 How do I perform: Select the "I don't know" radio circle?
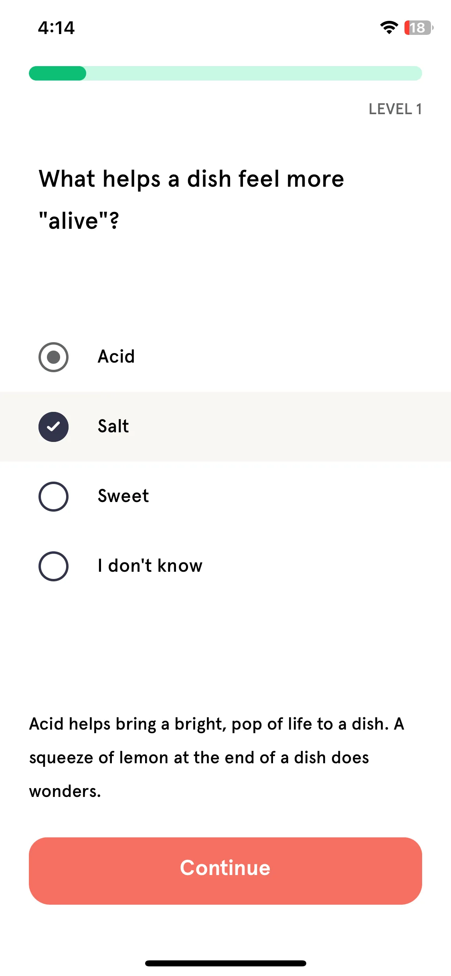pos(53,566)
